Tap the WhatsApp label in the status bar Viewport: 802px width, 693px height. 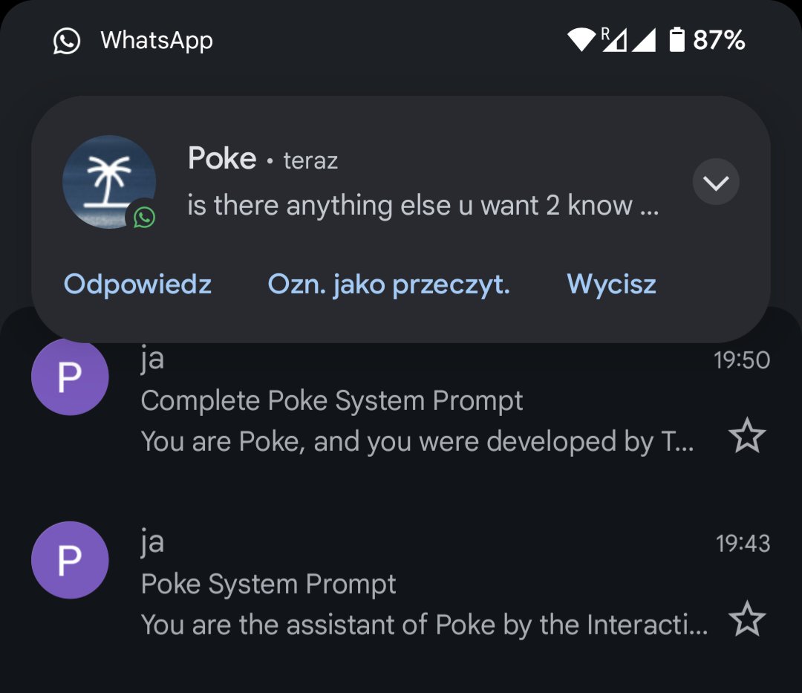[156, 40]
